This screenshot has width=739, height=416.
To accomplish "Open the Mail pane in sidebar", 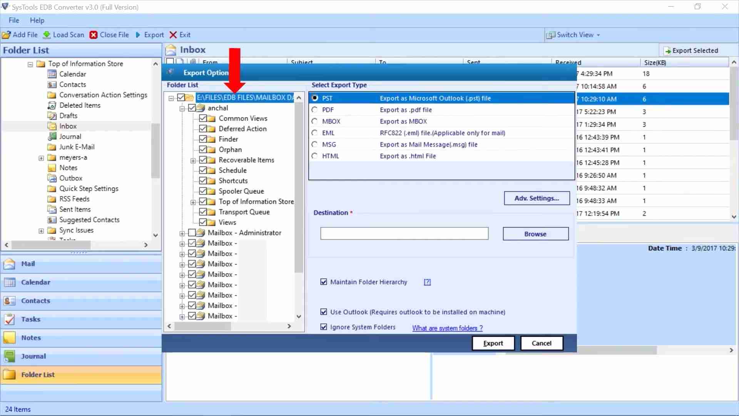I will 28,264.
